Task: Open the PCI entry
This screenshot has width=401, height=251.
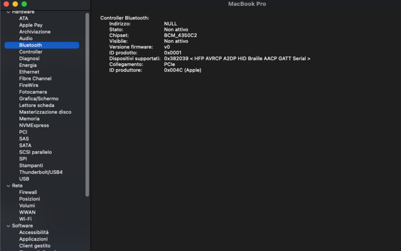Action: pyautogui.click(x=23, y=132)
